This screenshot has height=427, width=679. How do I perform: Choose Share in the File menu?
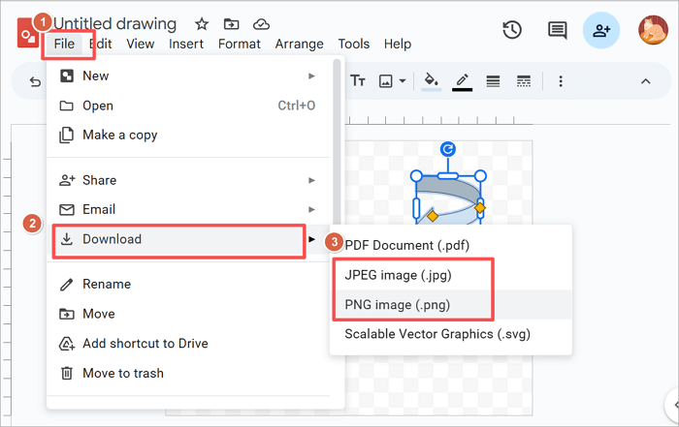190,180
